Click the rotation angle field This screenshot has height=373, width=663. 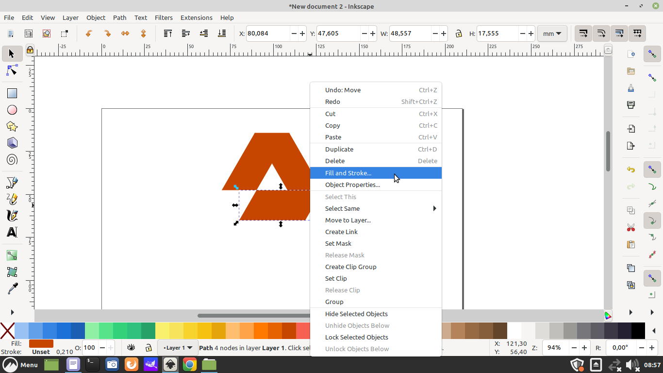pyautogui.click(x=621, y=348)
